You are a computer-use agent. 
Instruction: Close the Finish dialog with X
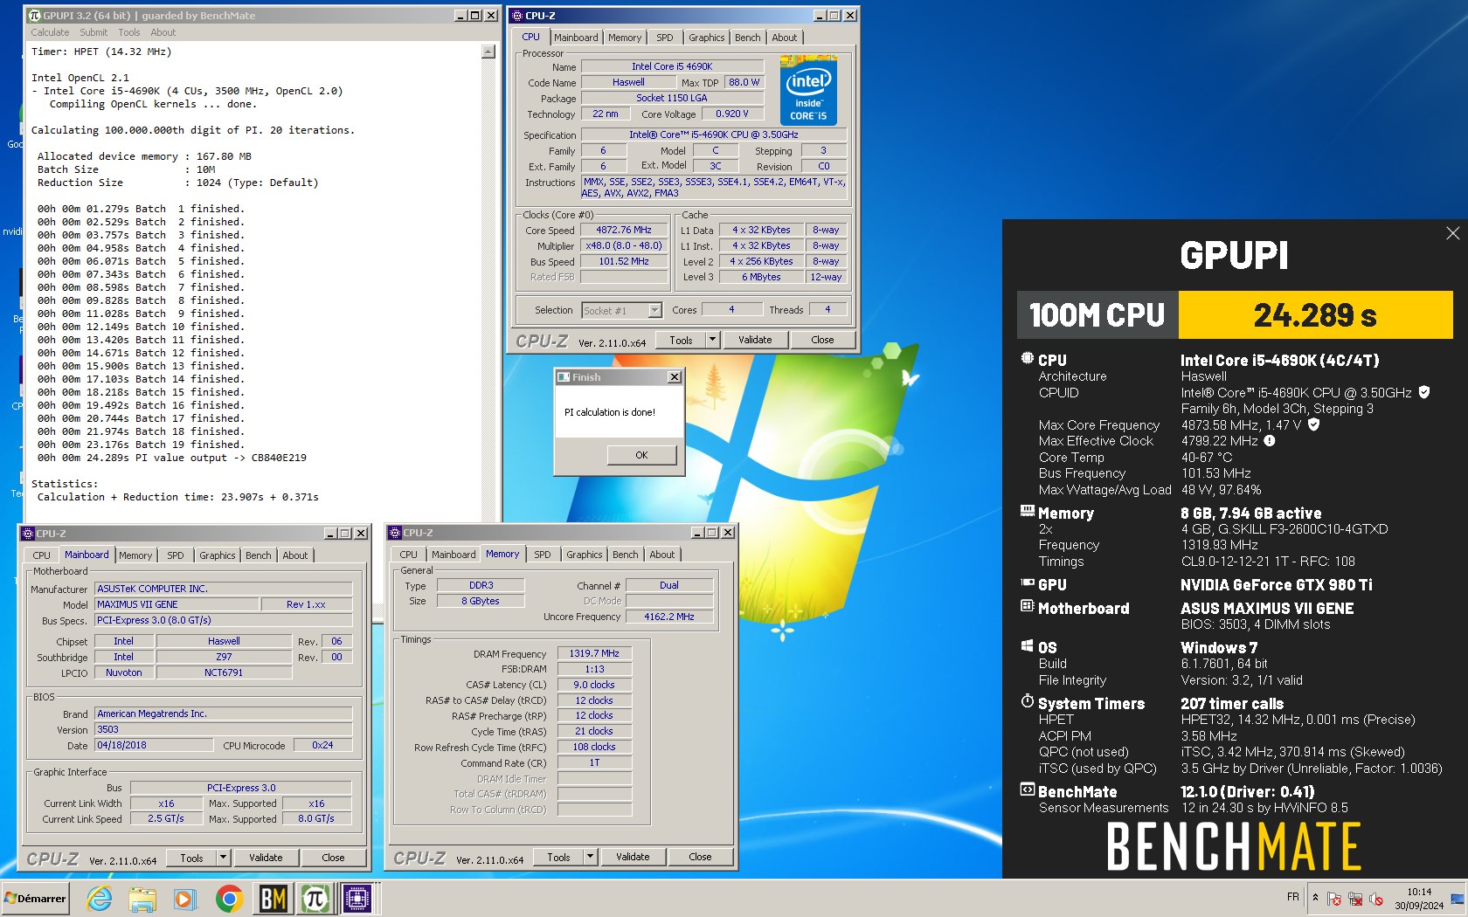coord(675,377)
